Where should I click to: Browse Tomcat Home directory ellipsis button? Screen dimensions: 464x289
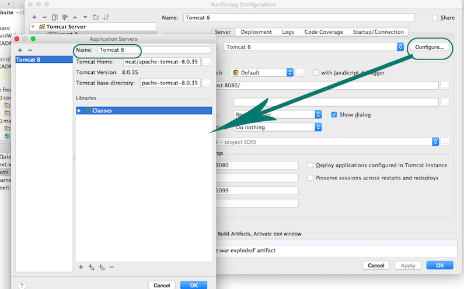point(207,62)
